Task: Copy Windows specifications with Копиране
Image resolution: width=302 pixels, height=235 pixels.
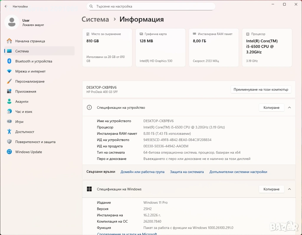Action: [271, 189]
